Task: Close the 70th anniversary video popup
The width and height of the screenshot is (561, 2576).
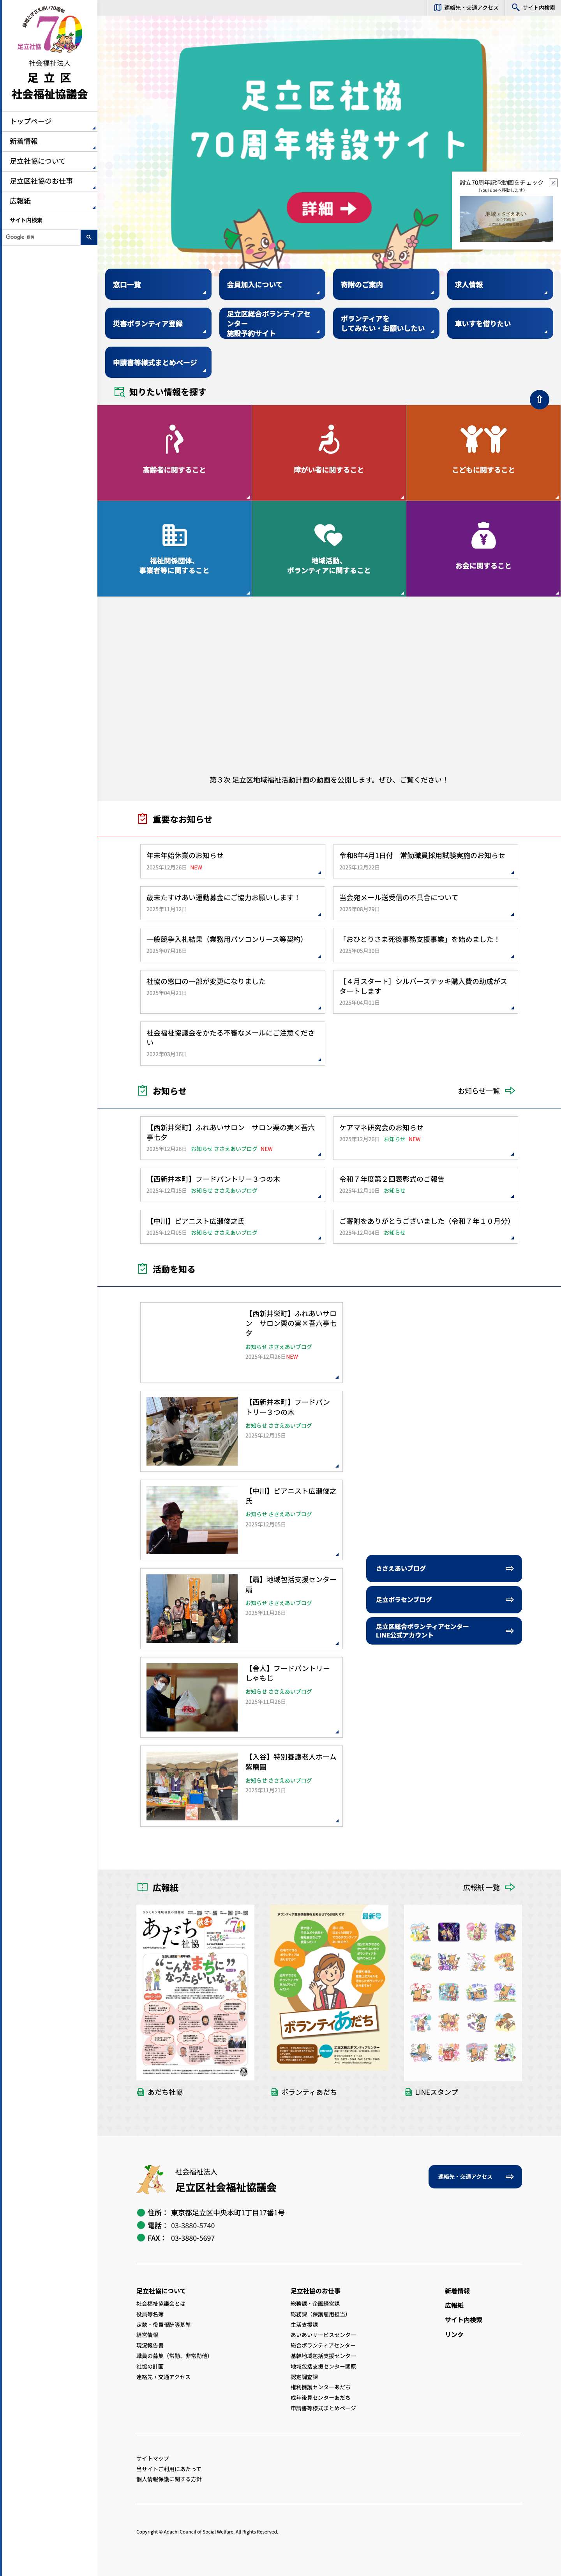Action: 553,183
